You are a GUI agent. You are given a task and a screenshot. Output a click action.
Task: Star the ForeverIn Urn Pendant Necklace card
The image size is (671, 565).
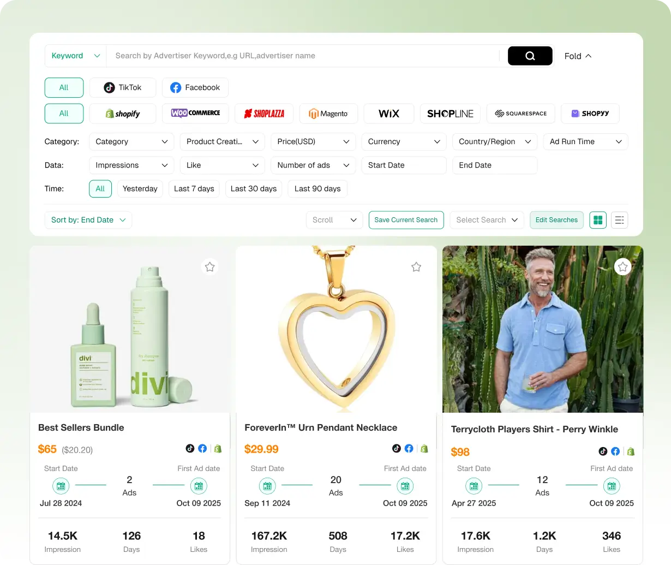pos(416,267)
